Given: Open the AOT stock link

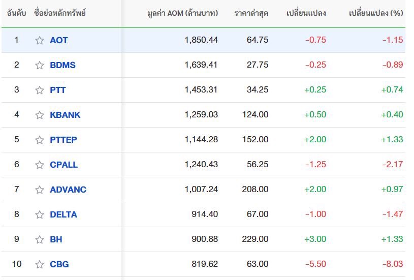Looking at the screenshot, I should [59, 40].
